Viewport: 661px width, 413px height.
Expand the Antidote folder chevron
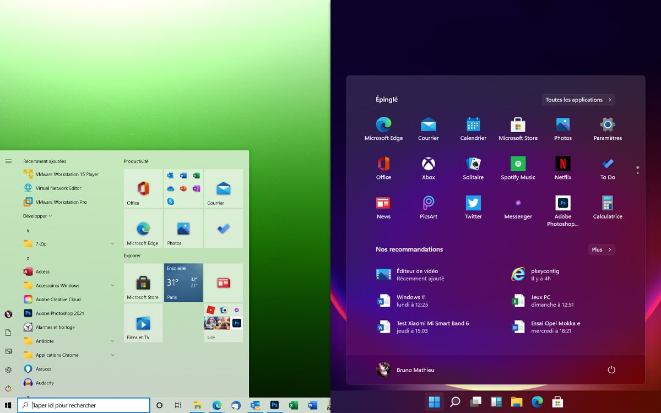tap(112, 341)
